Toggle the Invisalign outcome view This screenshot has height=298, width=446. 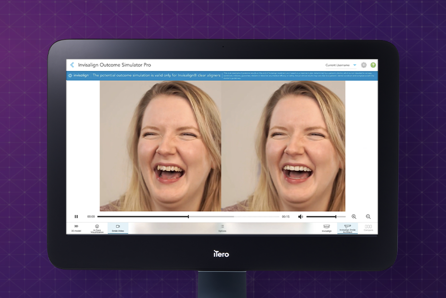327,228
